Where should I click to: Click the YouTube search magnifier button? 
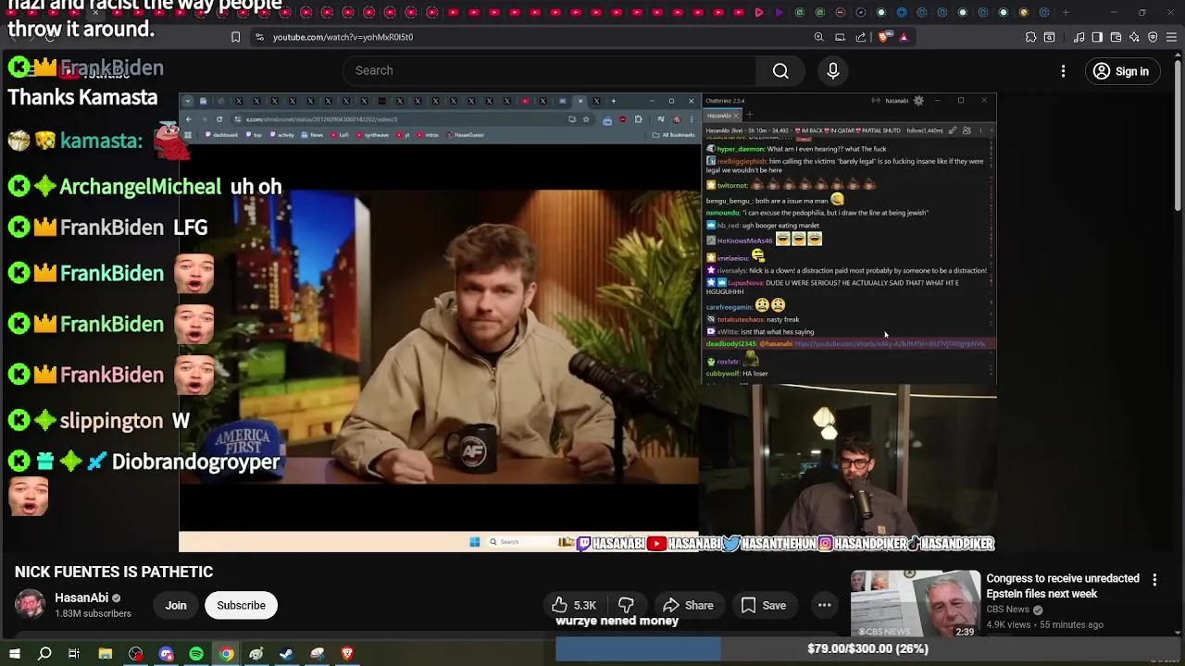click(x=780, y=70)
